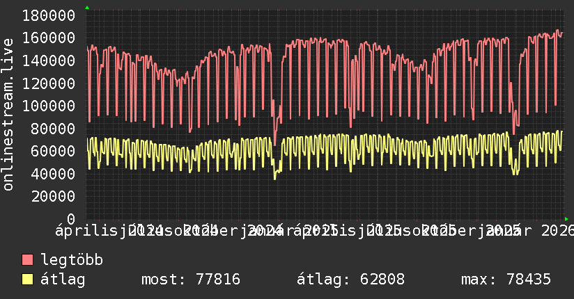The height and width of the screenshot is (299, 574).
Task: Click the onlinestream.live vertical axis title
Action: coord(8,115)
